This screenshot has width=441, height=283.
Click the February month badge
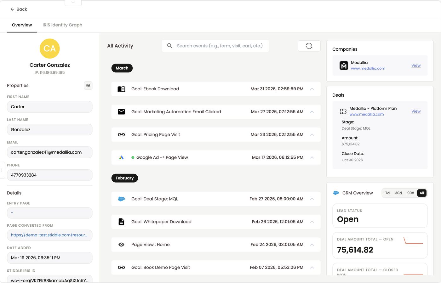125,178
